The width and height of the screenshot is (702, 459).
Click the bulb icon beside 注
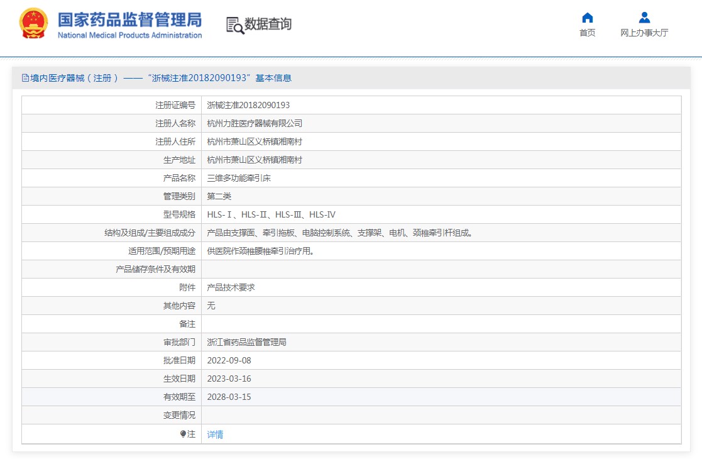[183, 434]
